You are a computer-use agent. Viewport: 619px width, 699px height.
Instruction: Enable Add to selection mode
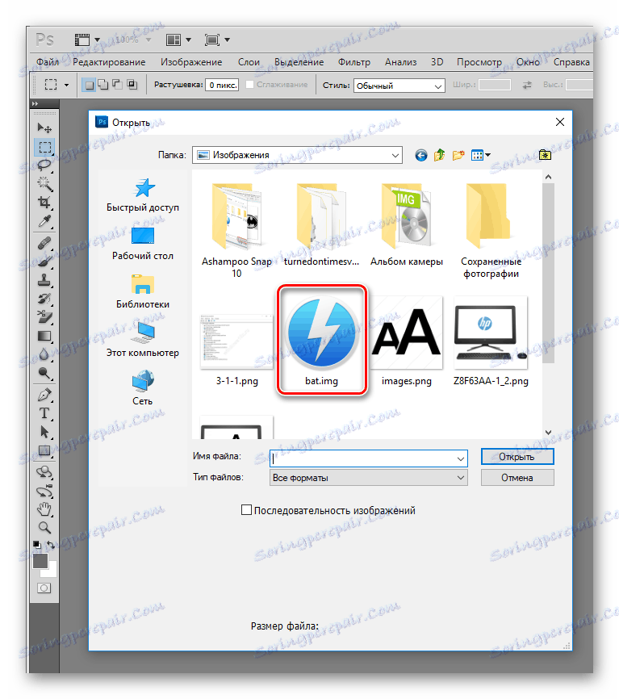pos(103,85)
